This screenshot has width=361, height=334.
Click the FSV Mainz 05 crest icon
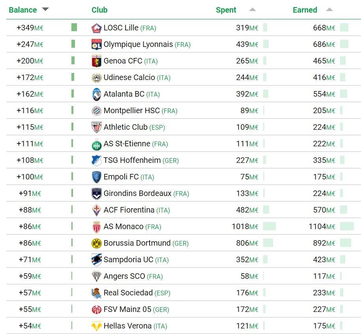96,310
